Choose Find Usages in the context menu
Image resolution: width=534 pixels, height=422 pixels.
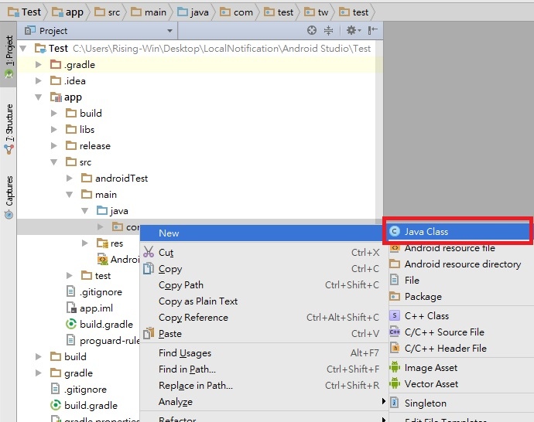262,353
